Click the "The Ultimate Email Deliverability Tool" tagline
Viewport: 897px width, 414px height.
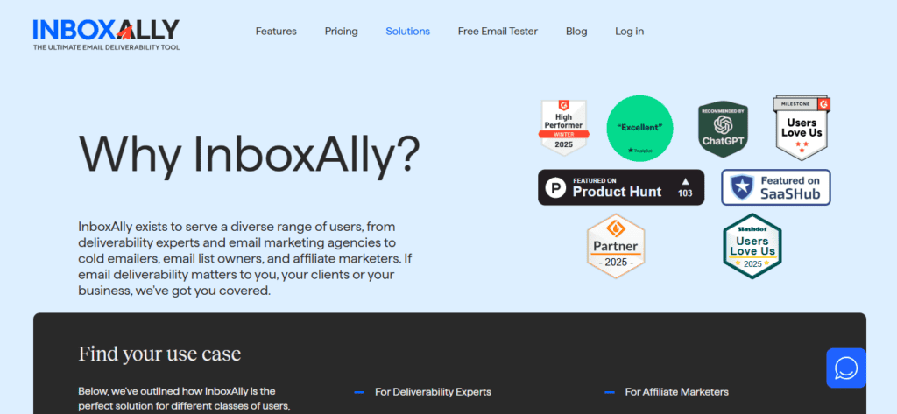106,47
